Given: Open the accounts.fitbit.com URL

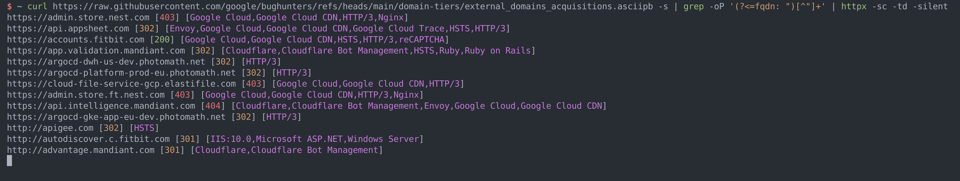Looking at the screenshot, I should 75,39.
